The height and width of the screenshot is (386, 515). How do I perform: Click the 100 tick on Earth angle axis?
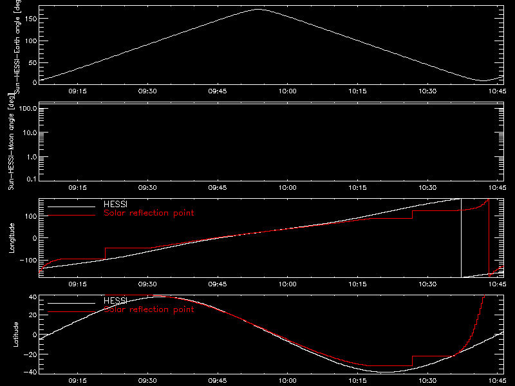30,41
